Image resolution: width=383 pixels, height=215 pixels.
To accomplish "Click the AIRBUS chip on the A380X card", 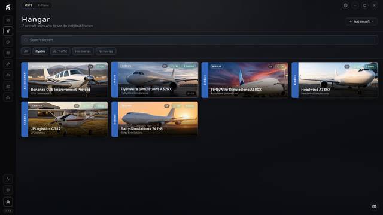I will tap(217, 66).
